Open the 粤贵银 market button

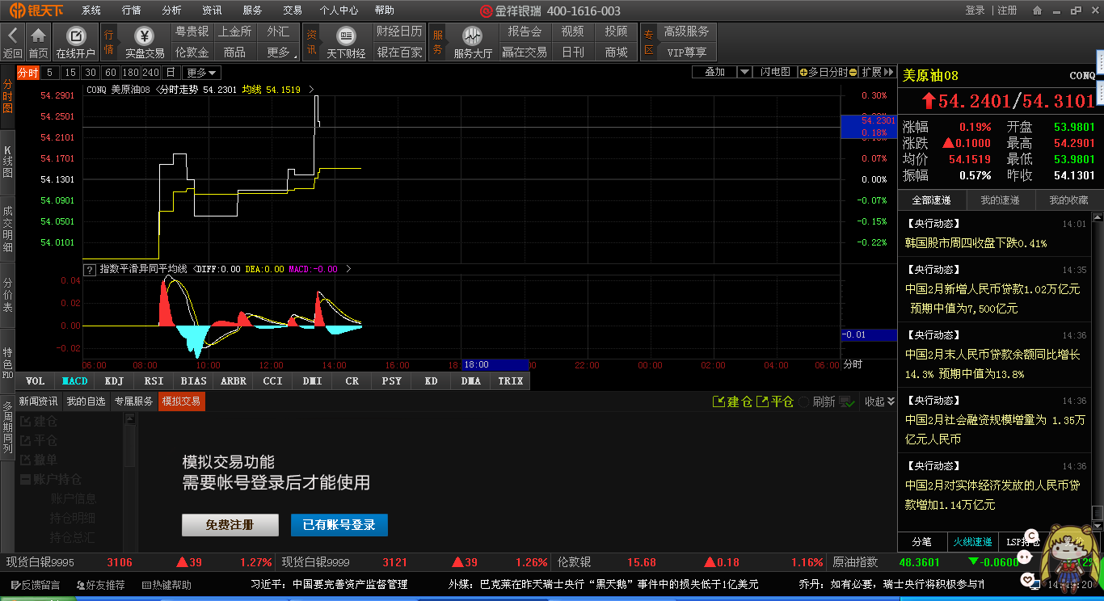pyautogui.click(x=192, y=32)
